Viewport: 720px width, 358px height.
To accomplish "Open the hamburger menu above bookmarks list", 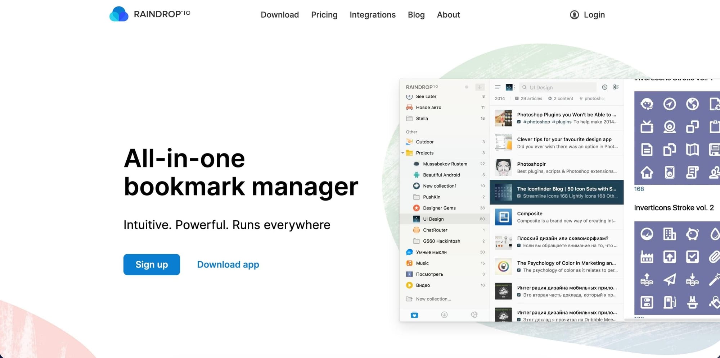I will click(x=498, y=87).
